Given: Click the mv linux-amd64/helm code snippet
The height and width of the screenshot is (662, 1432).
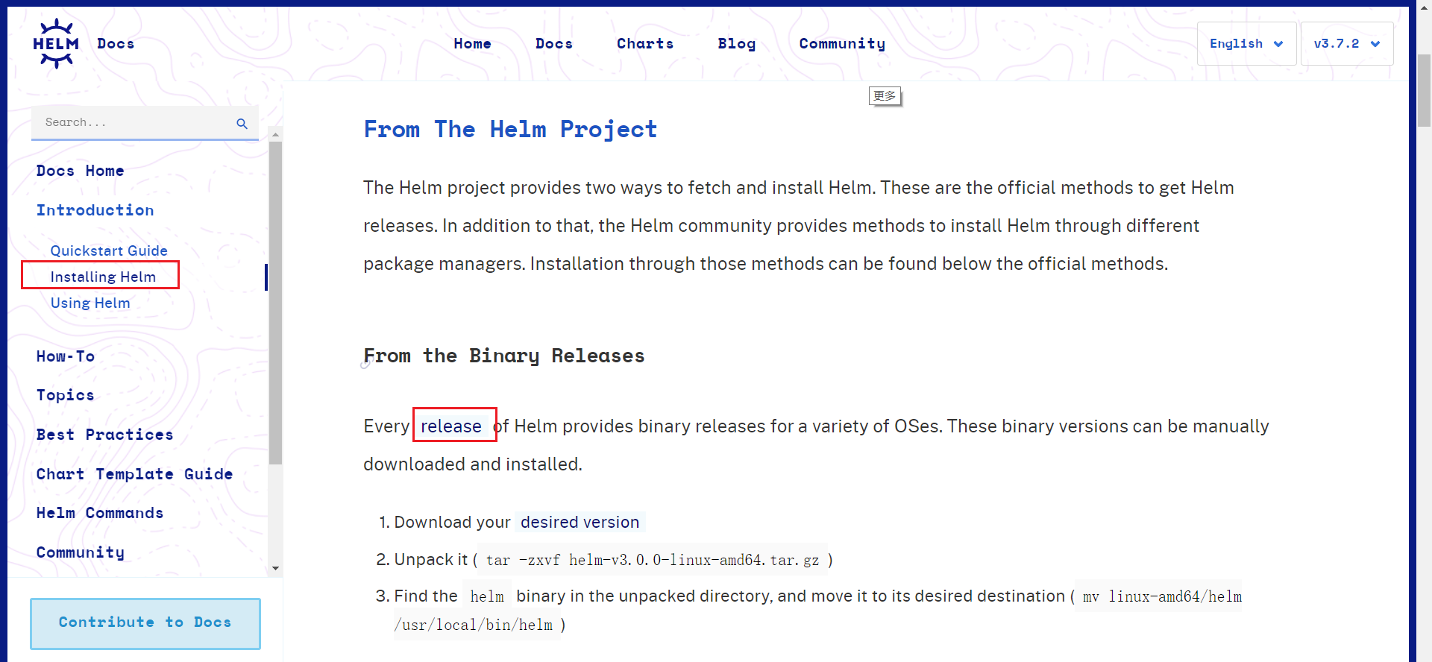Looking at the screenshot, I should 1162,596.
